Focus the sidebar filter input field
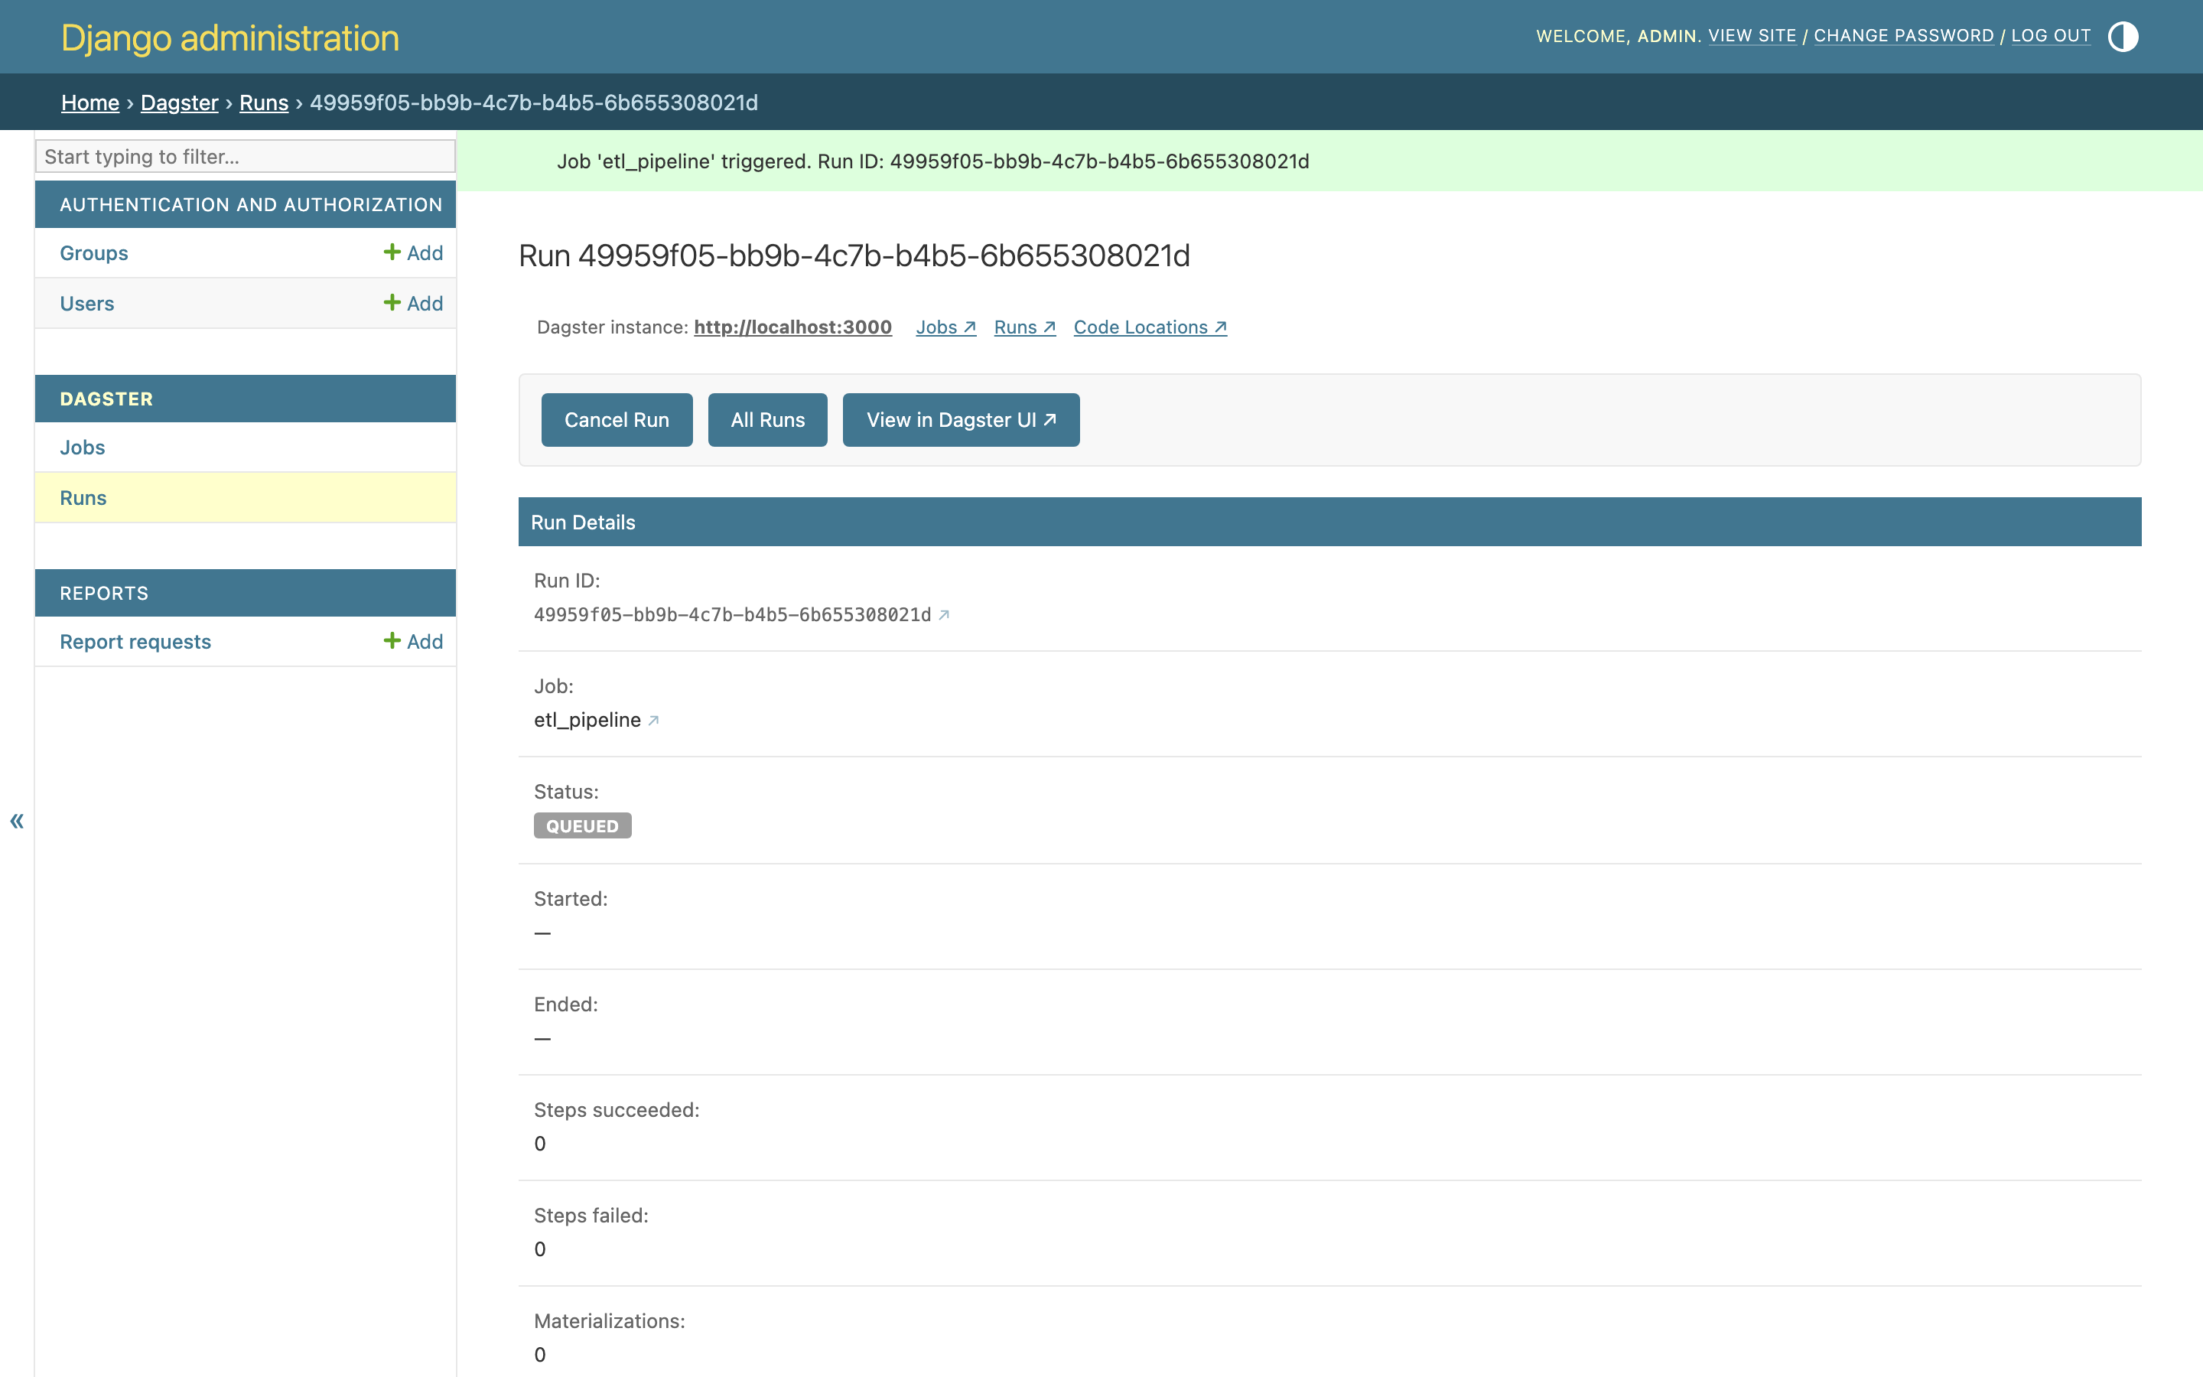This screenshot has width=2203, height=1377. [x=245, y=157]
